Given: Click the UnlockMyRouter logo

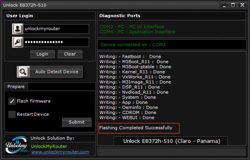Looking at the screenshot, I should (x=17, y=145).
